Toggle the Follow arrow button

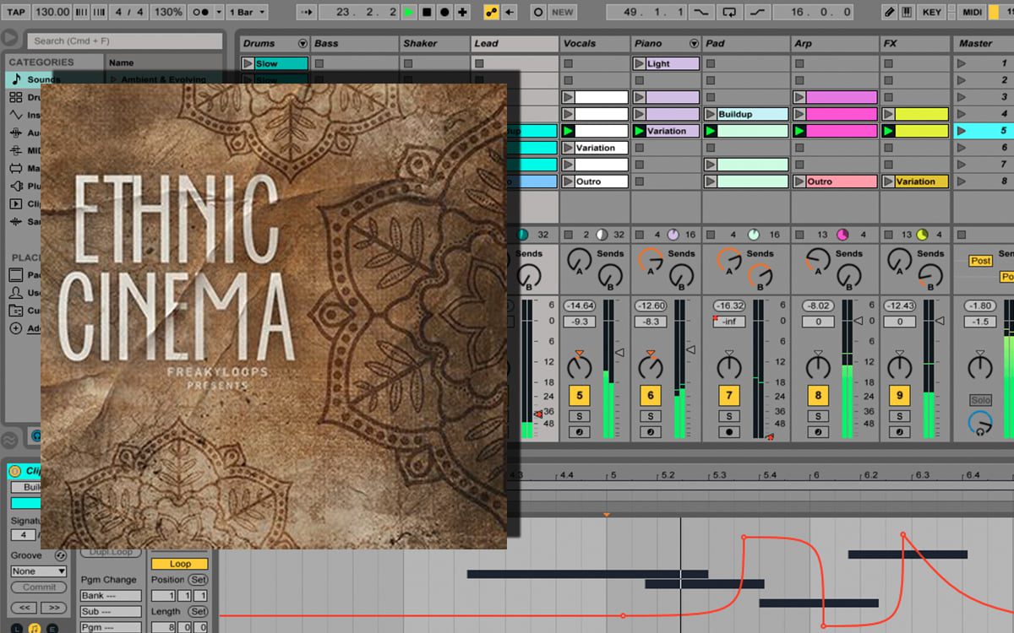pos(306,12)
